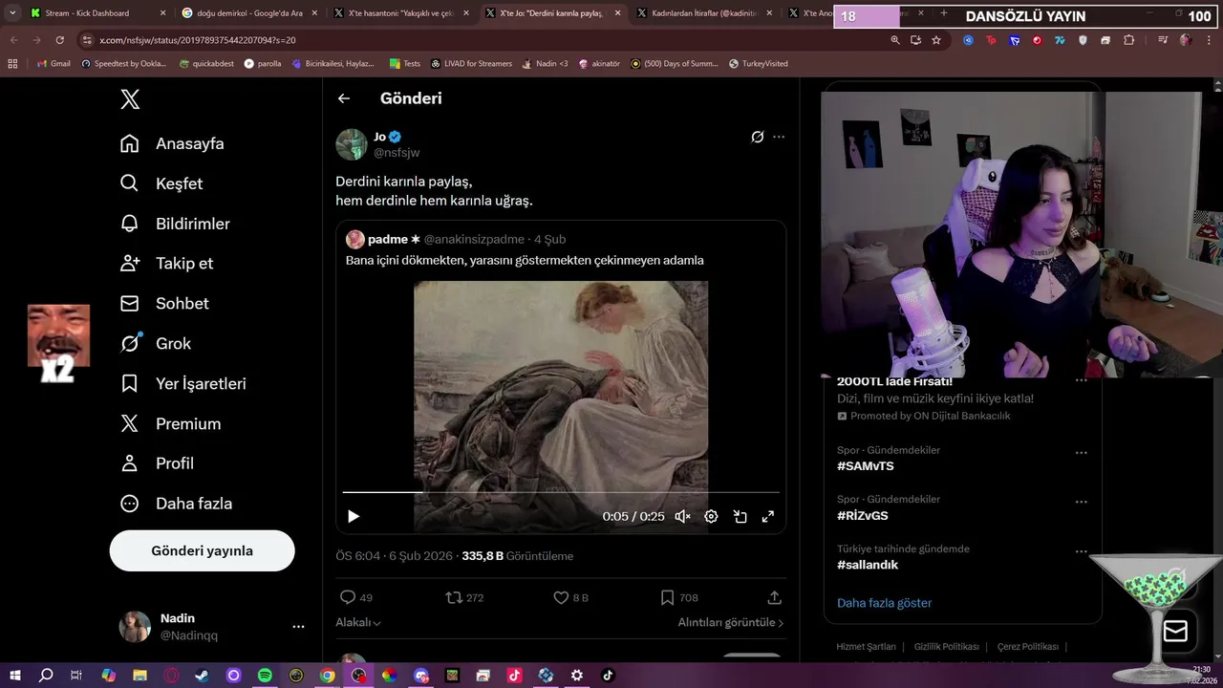The image size is (1223, 688).
Task: Switch to Kadınlardan İtiraflar tab
Action: 703,13
